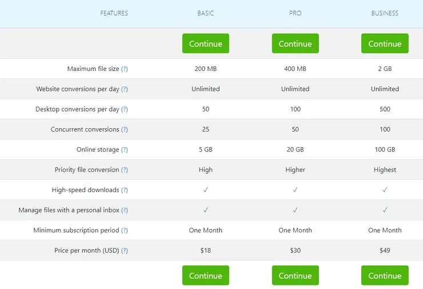Open the help (?) icon for Manage files inbox
The image size is (423, 289).
(x=125, y=210)
